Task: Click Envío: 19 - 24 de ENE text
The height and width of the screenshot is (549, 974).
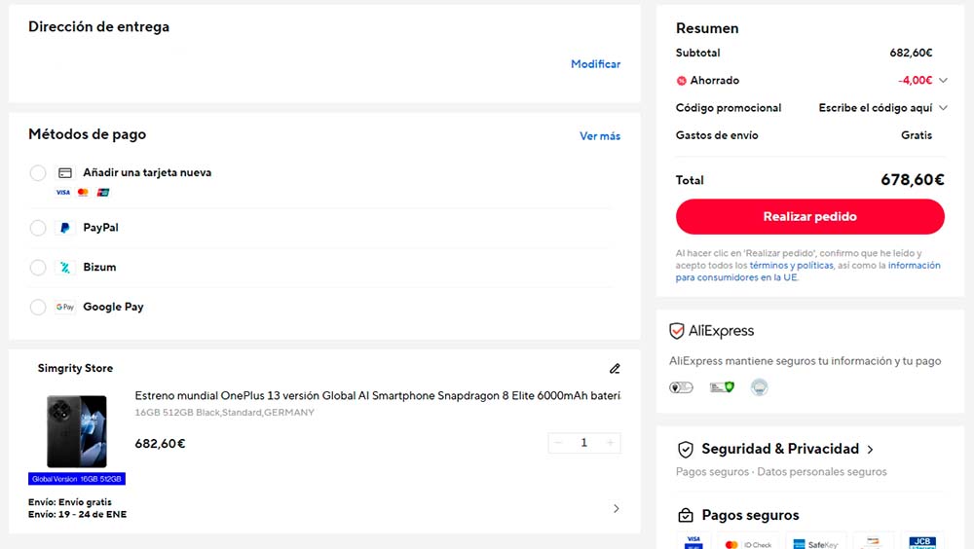Action: [77, 514]
